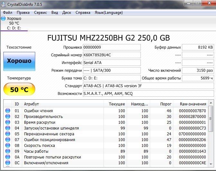Select the Ошибки чтения attribute row text

(x=39, y=111)
